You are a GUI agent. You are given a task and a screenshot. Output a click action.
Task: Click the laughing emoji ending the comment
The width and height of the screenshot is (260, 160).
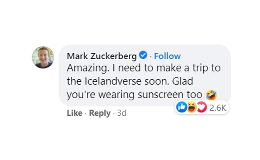[211, 95]
